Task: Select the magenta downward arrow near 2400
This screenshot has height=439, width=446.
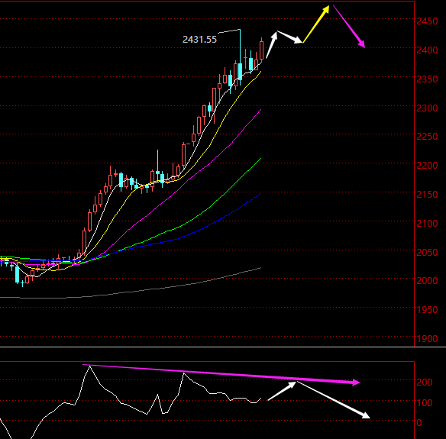Action: 349,27
